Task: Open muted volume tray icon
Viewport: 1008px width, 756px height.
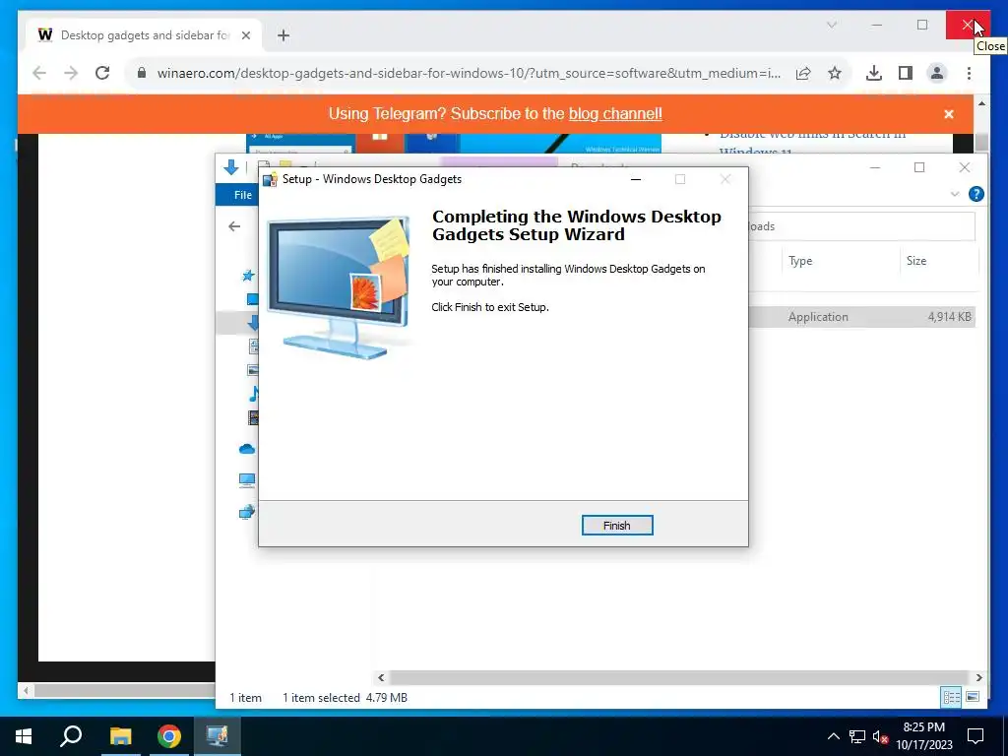Action: 880,736
